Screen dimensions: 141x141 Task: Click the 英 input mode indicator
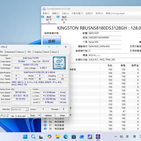point(127,136)
